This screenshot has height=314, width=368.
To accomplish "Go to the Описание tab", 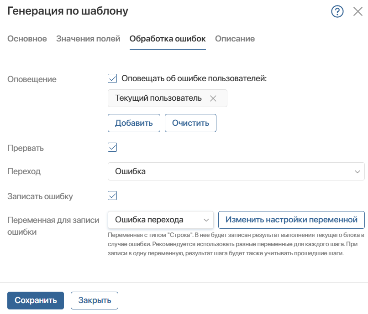I will click(x=235, y=39).
